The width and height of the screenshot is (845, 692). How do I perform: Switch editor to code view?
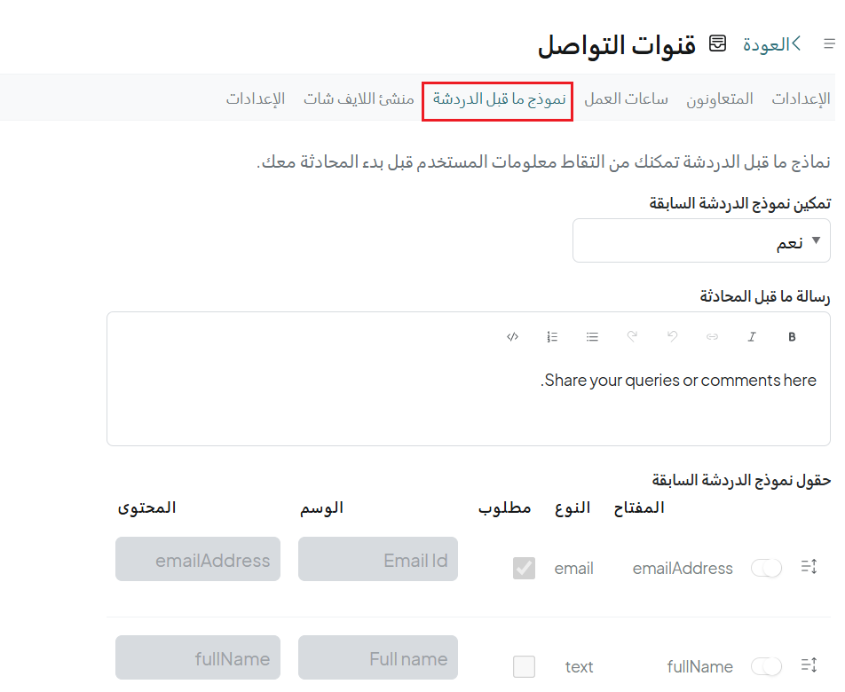click(512, 337)
